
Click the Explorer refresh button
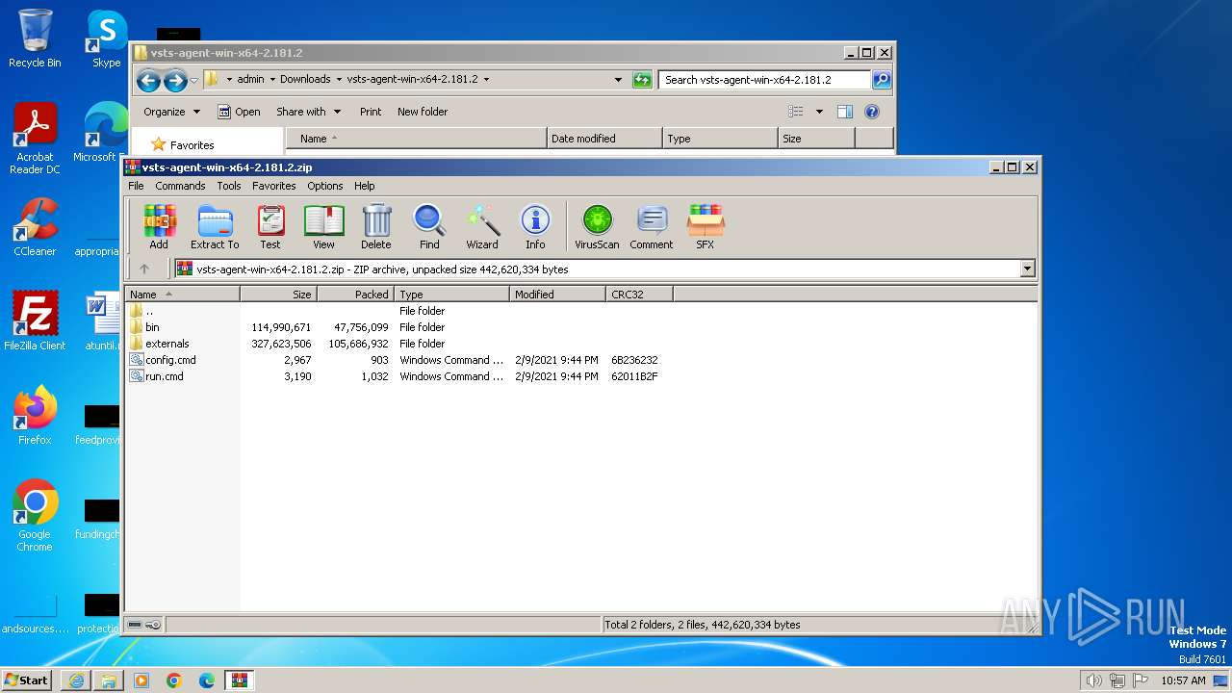pos(642,80)
